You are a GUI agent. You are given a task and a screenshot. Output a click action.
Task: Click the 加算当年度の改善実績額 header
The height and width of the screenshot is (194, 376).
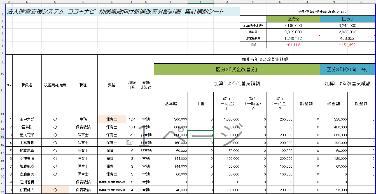point(265,59)
